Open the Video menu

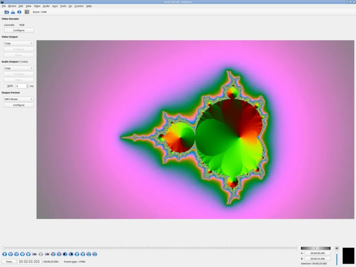(37, 6)
